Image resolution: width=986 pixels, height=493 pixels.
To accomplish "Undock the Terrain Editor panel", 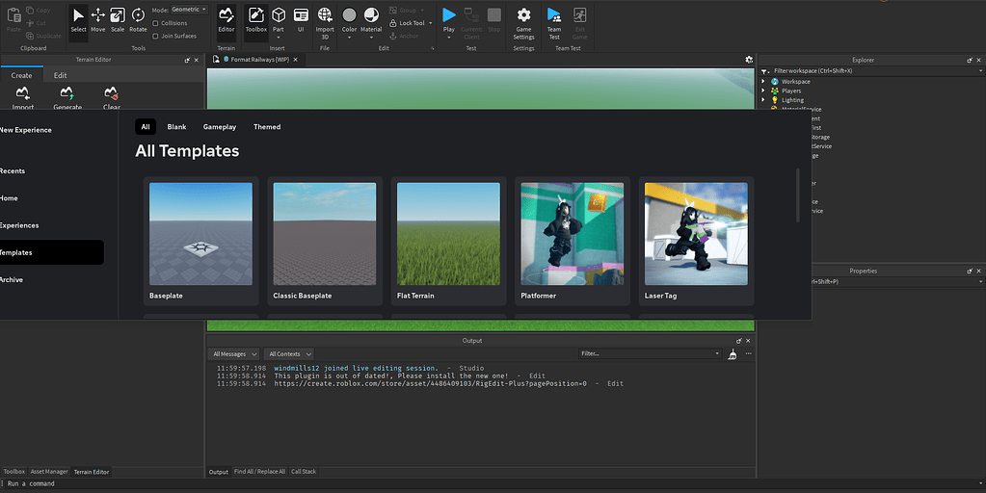I will click(187, 61).
